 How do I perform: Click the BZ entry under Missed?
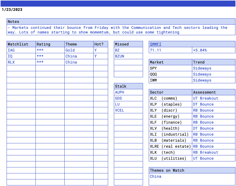128,50
